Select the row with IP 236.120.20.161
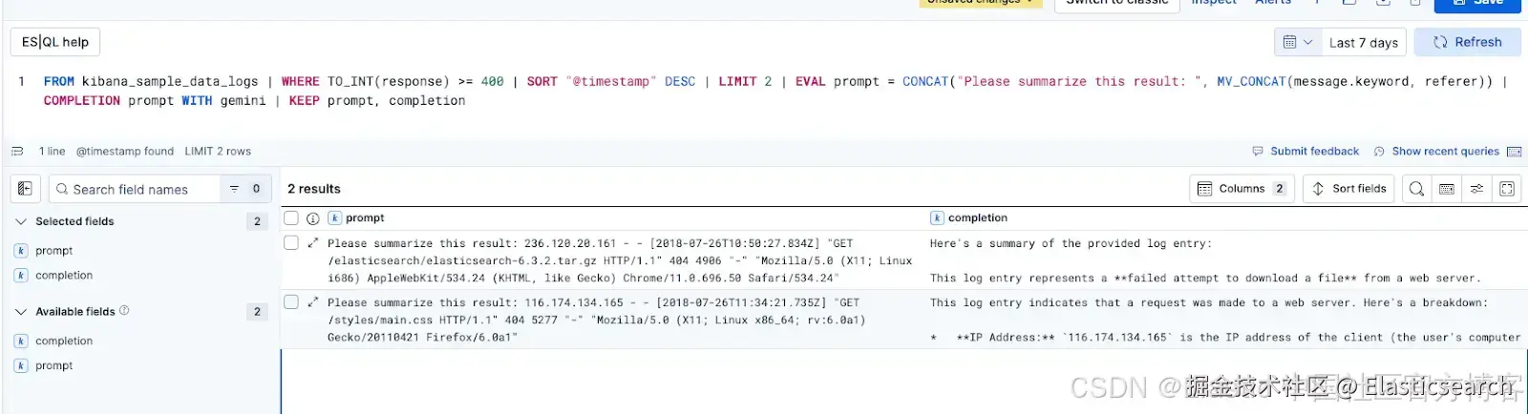 tap(291, 243)
